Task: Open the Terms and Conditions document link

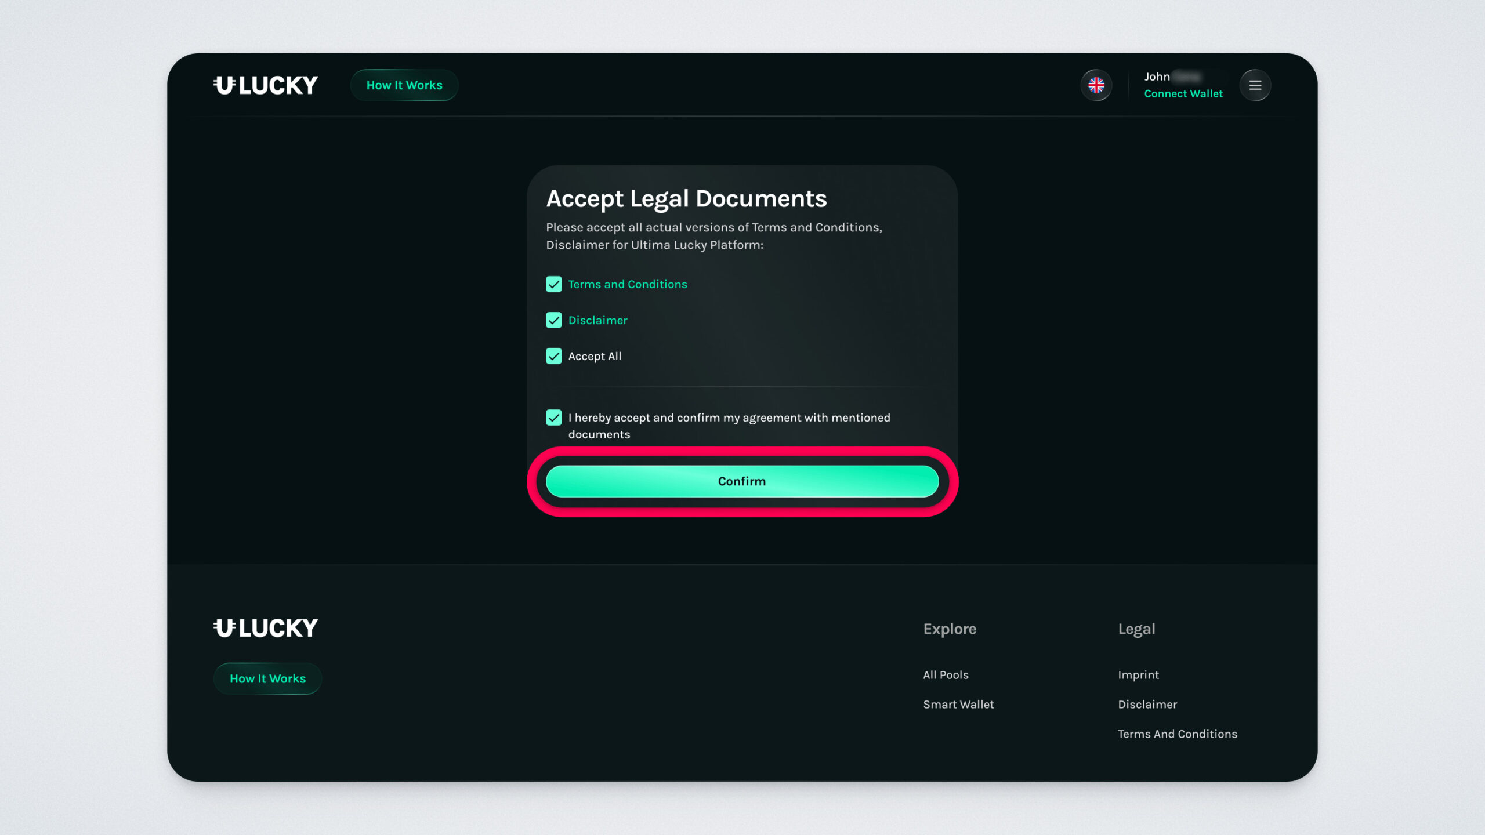Action: [627, 284]
